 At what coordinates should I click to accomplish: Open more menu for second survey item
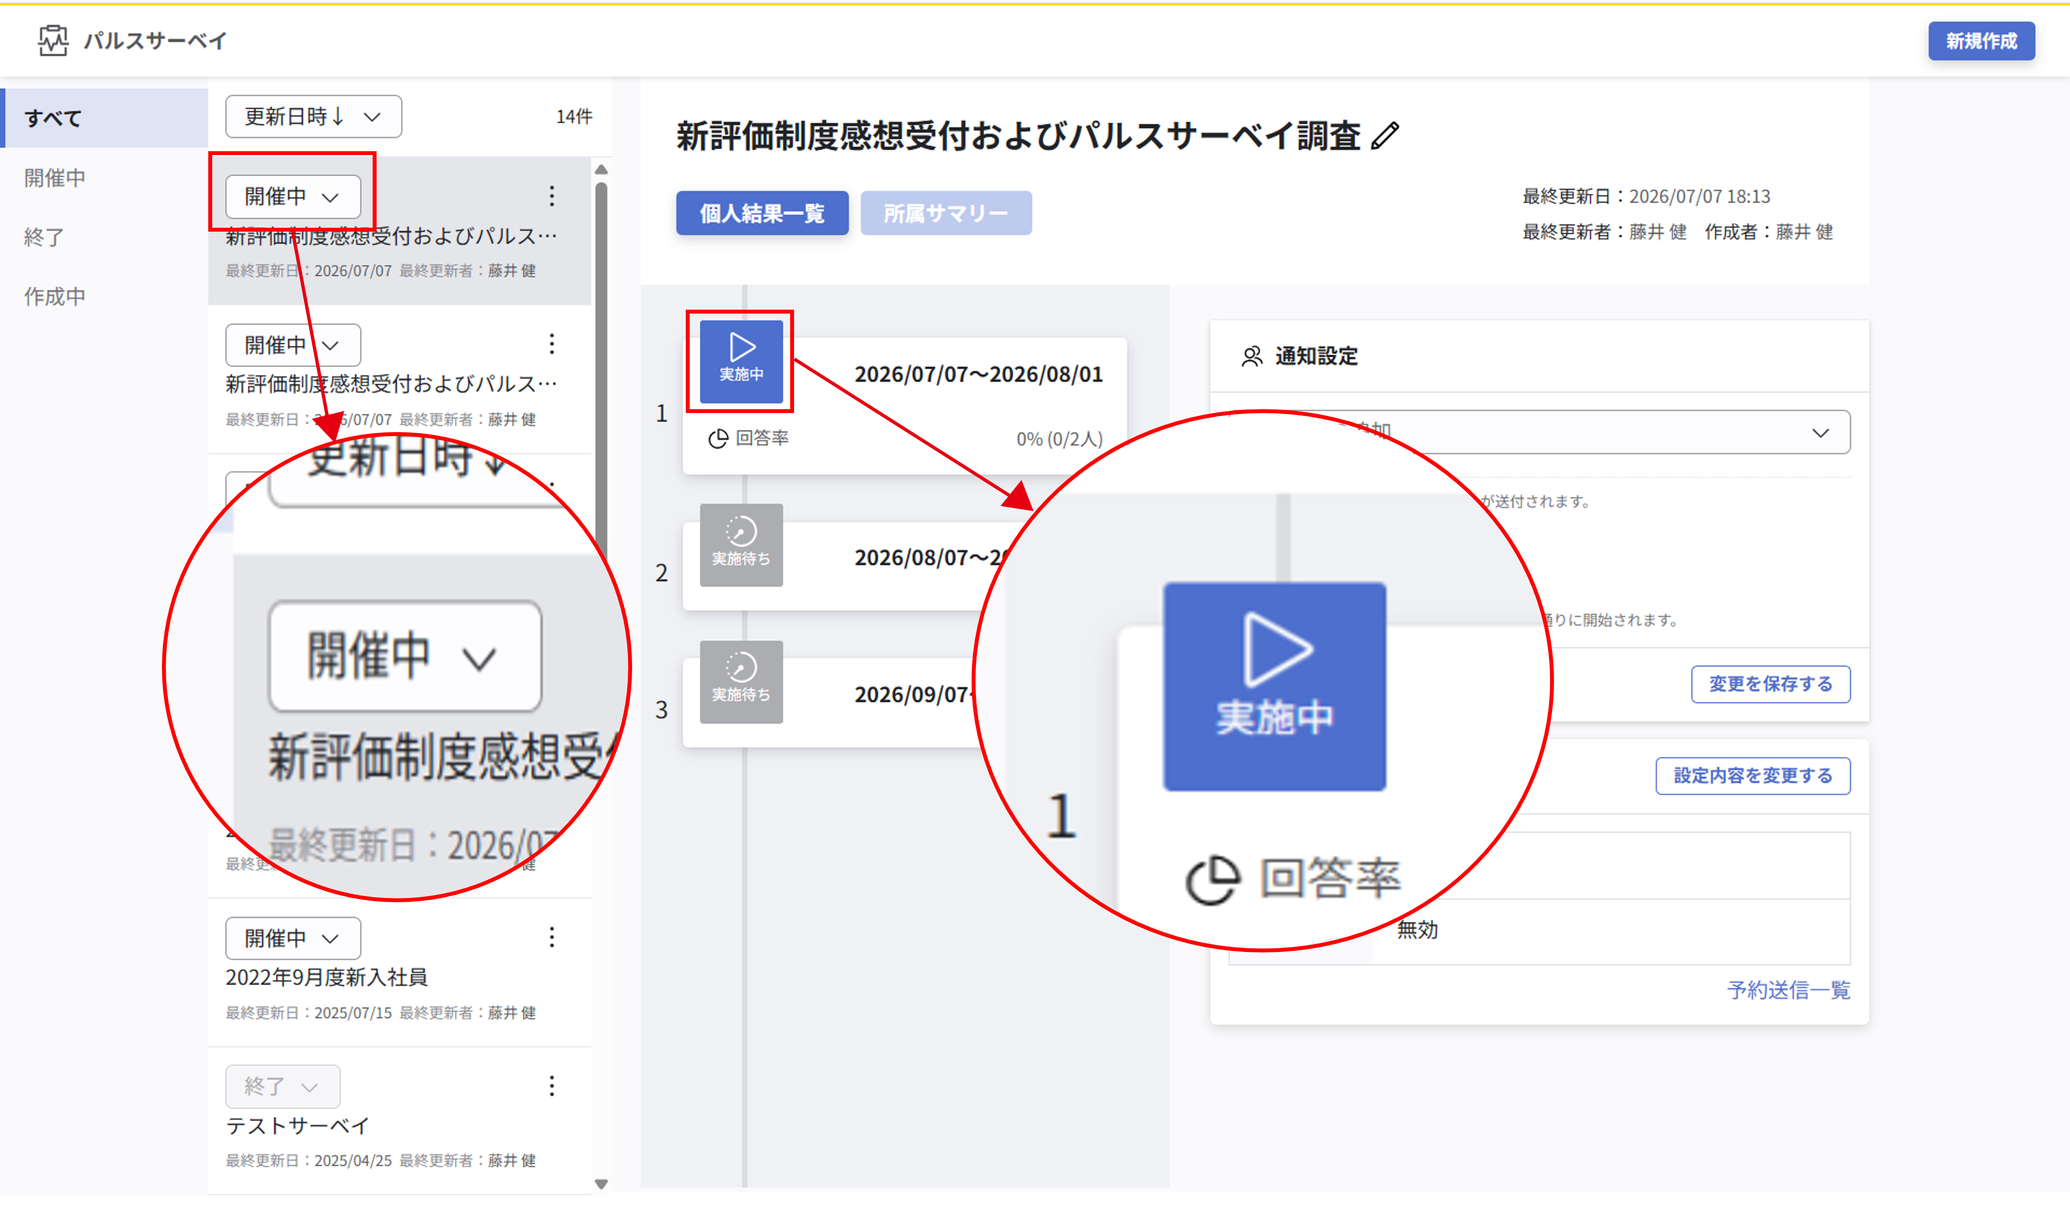[551, 344]
